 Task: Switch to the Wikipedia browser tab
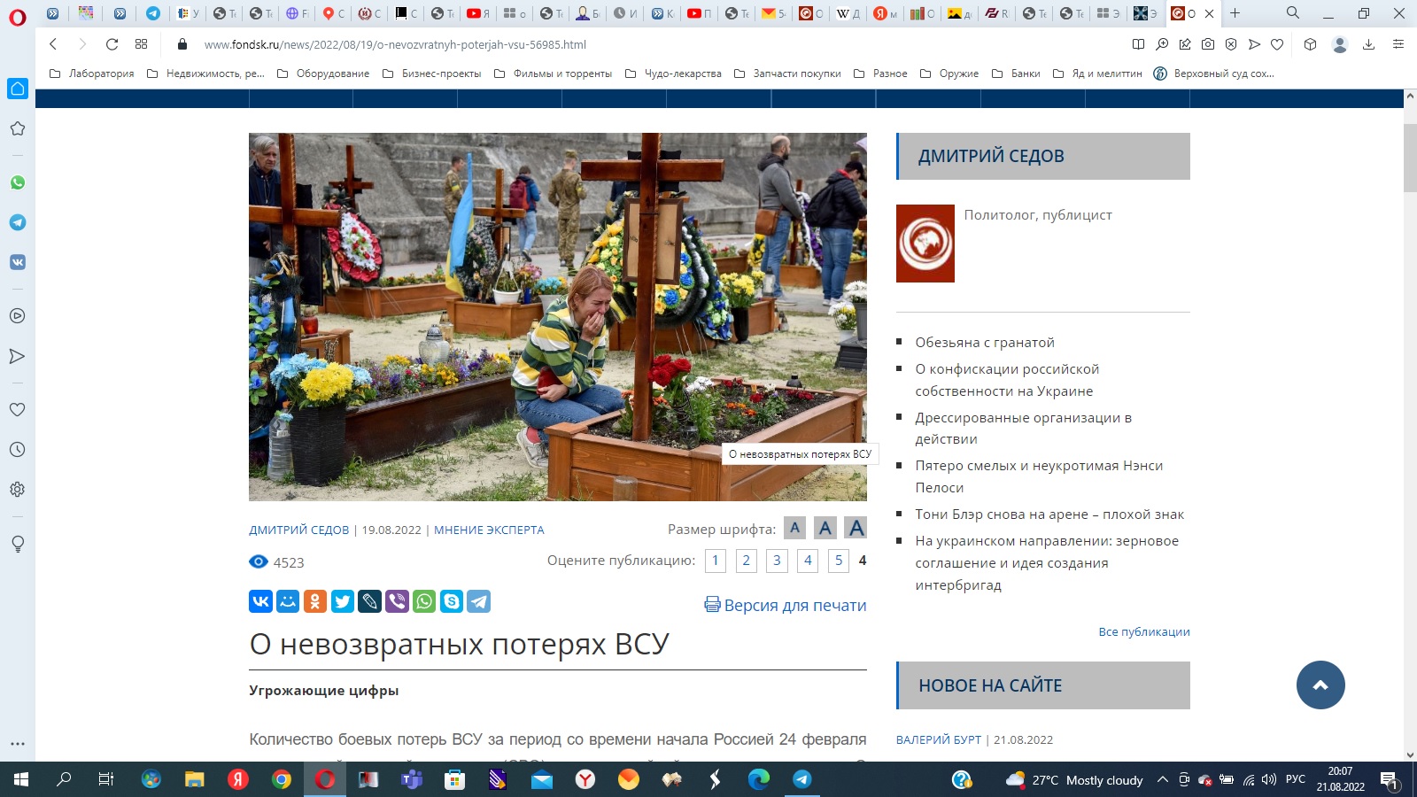point(848,14)
